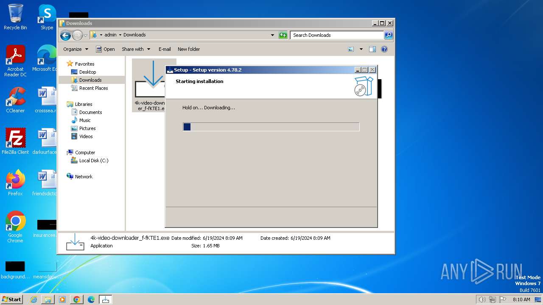Close the Setup version 4.78.2 window
This screenshot has height=305, width=543.
click(x=372, y=70)
